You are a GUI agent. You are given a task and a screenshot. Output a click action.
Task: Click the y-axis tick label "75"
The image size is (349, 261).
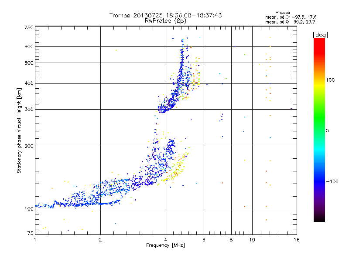click(x=31, y=233)
